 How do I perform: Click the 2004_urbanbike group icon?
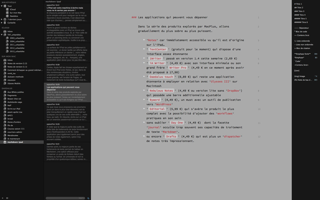point(7,41)
